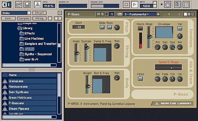Viewport: 198px width, 121px height.
Task: Increase BPM with the up arrow
Action: tap(155, 3)
